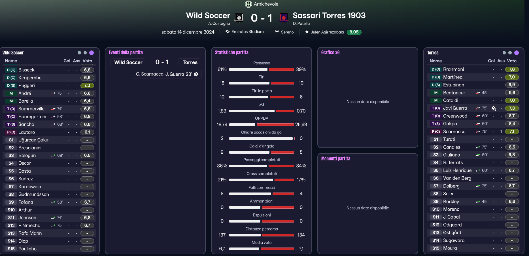Click the star icon by Julen Agirrezabala
Viewport: 529px width, 256px height.
coord(307,32)
